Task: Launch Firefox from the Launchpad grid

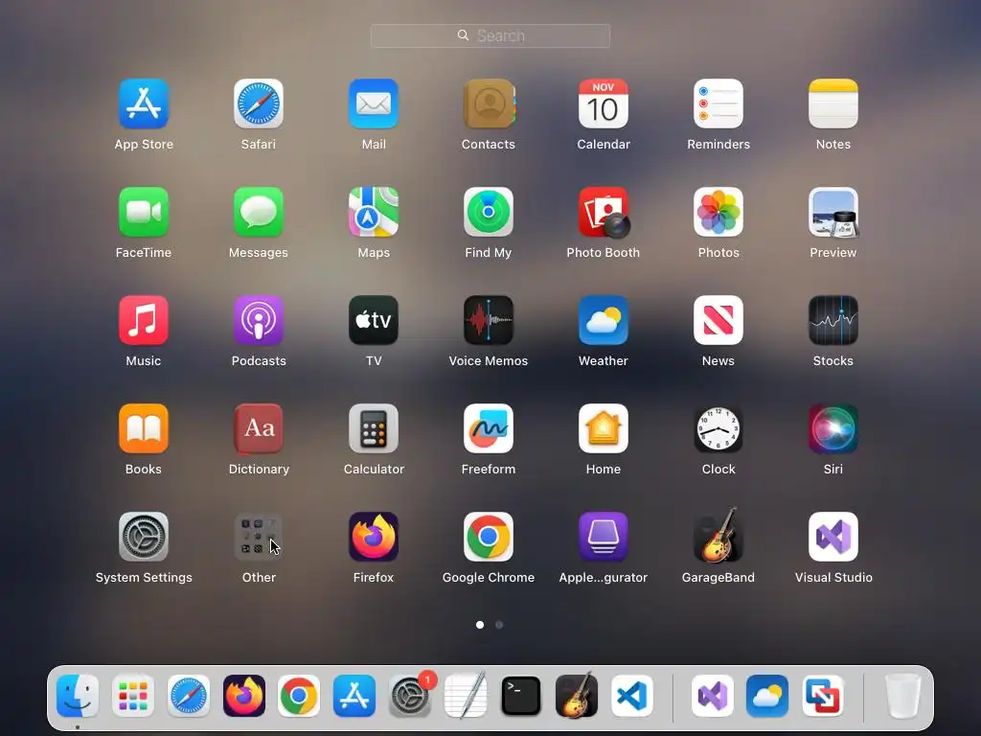Action: 374,537
